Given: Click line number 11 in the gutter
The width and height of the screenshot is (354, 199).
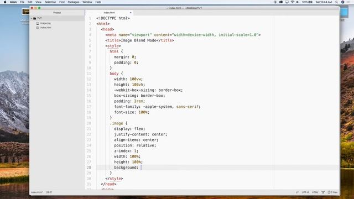Looking at the screenshot, I should 88,74.
